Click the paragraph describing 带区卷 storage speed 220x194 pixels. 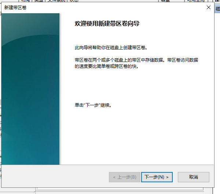pos(136,63)
